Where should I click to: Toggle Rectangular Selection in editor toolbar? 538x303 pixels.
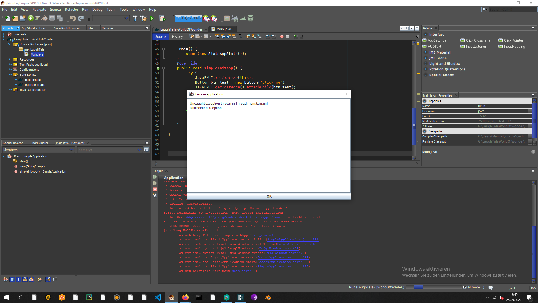(x=240, y=36)
